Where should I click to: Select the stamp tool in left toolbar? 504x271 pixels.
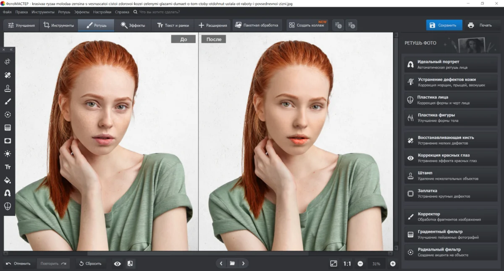point(8,88)
